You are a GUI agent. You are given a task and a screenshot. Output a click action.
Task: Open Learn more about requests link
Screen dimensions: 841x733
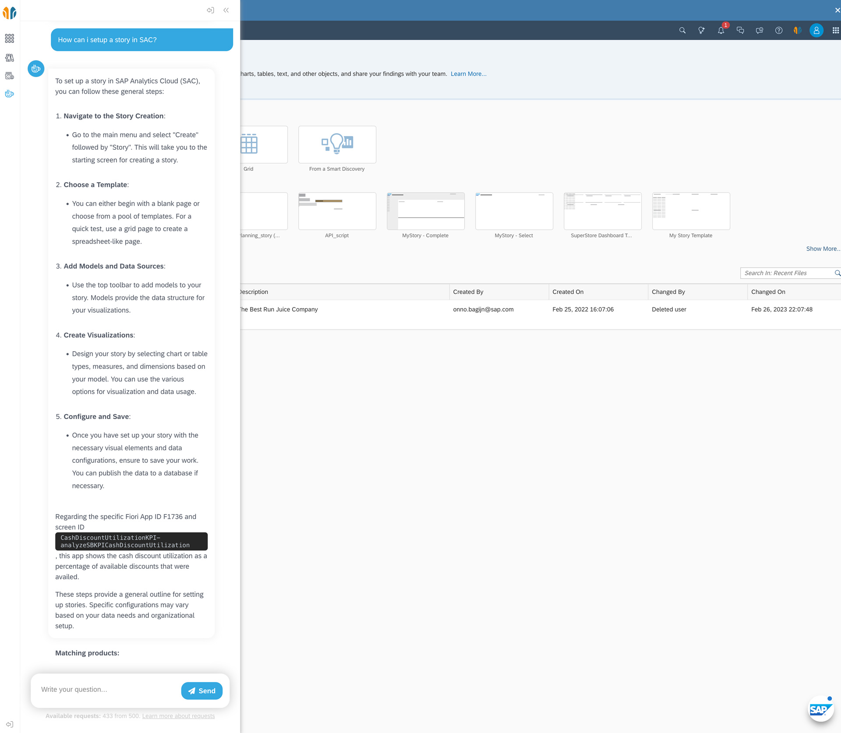click(x=178, y=716)
